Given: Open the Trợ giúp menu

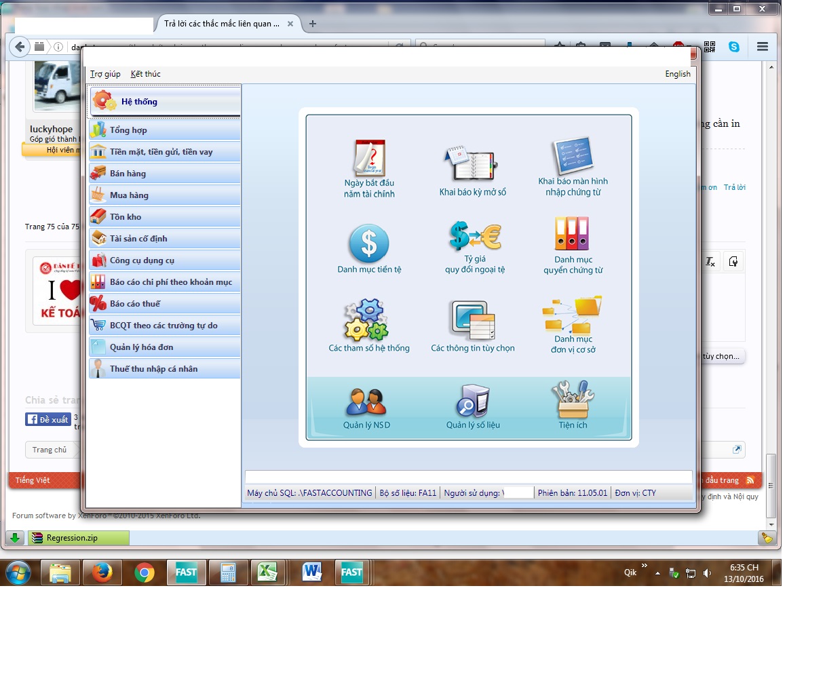Looking at the screenshot, I should click(105, 74).
